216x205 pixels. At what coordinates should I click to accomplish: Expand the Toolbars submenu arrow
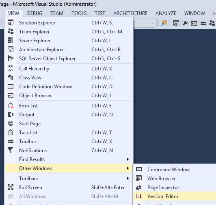point(128,179)
